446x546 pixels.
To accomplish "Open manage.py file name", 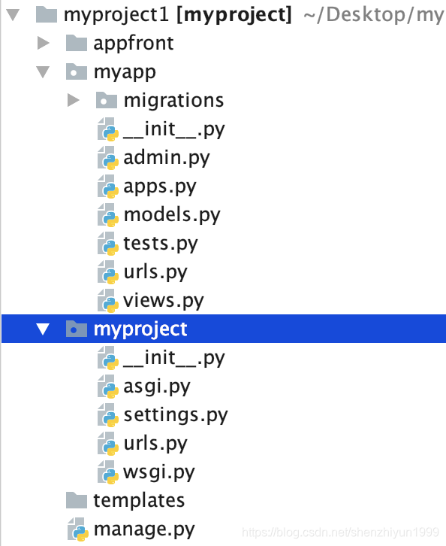I will pos(144,529).
